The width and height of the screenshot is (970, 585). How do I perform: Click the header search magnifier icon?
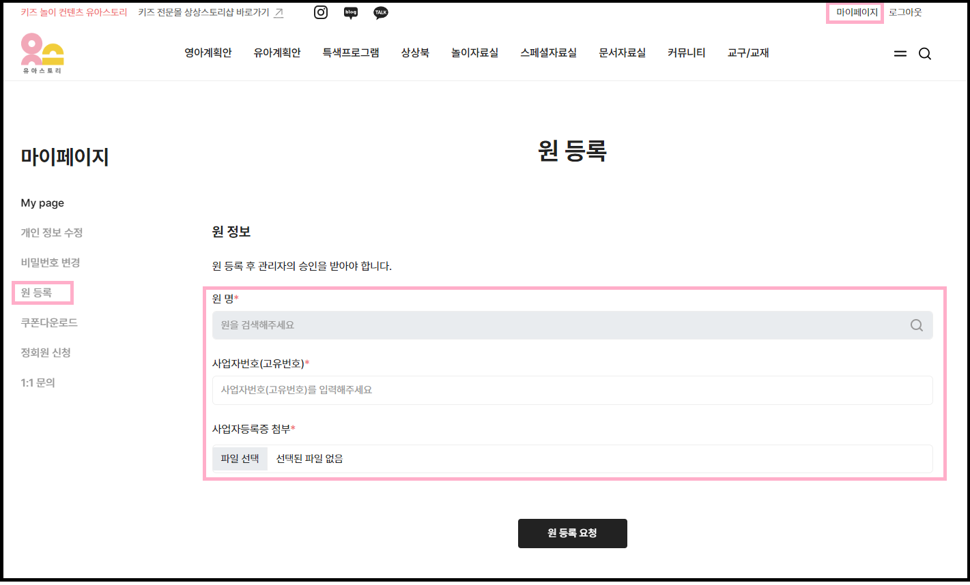925,54
